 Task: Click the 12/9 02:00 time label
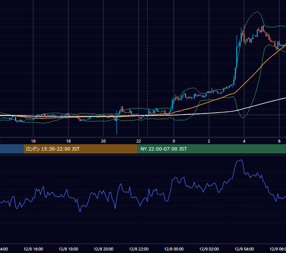pyautogui.click(x=209, y=249)
